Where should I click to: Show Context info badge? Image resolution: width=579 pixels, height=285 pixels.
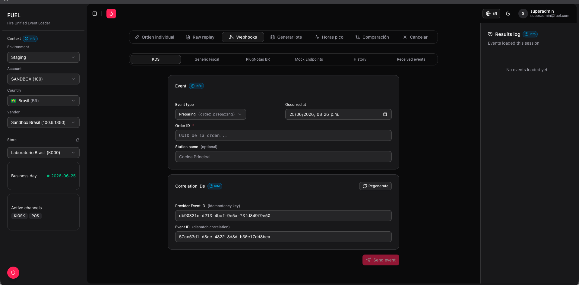click(30, 39)
